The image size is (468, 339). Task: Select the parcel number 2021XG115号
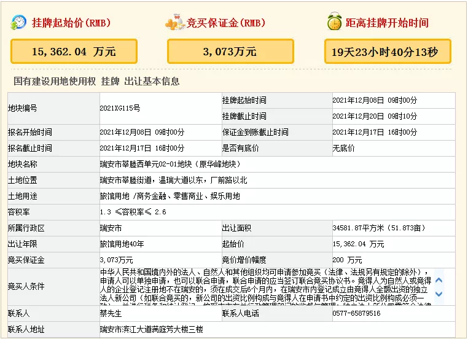pos(120,108)
